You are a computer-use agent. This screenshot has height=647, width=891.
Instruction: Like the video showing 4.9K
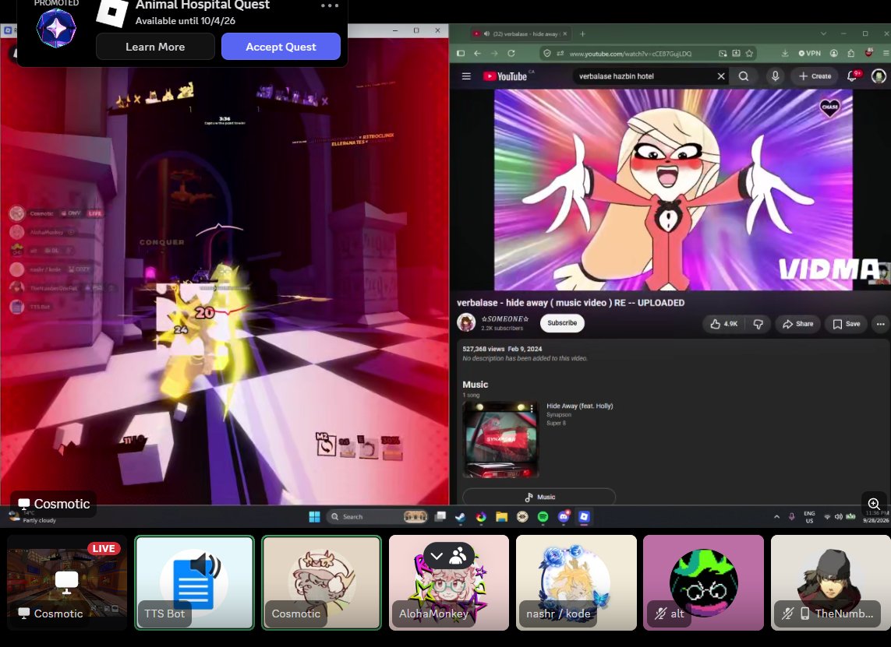tap(723, 324)
